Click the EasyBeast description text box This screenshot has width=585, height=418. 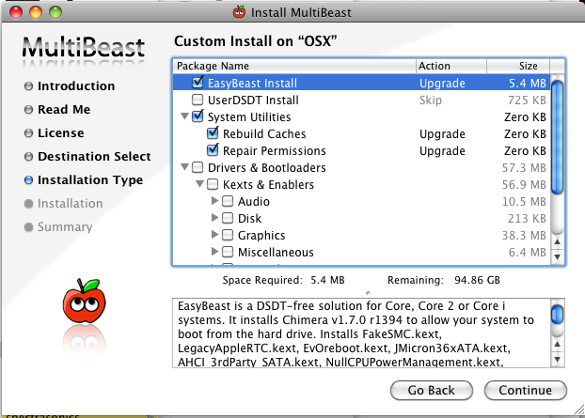[x=361, y=333]
